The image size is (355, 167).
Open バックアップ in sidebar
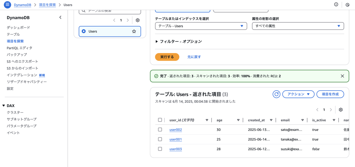(x=17, y=55)
